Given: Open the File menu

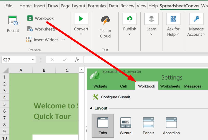Looking at the screenshot, I should pyautogui.click(x=9, y=6).
